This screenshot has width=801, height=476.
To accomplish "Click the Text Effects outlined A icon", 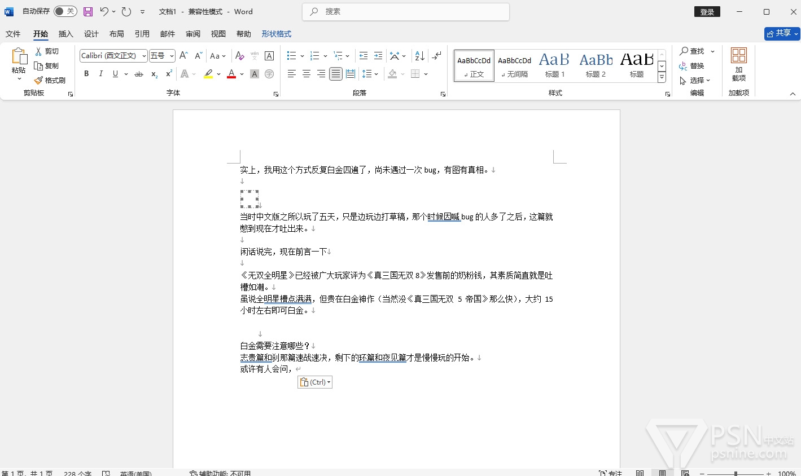I will pos(185,74).
